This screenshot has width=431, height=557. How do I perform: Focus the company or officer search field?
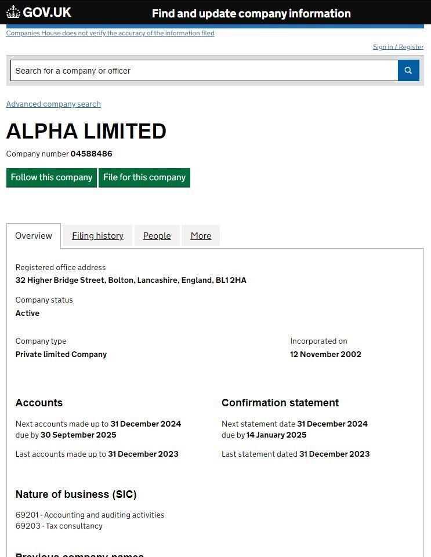pos(204,71)
